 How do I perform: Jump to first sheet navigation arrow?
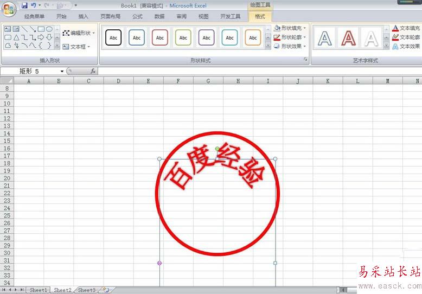point(4,290)
